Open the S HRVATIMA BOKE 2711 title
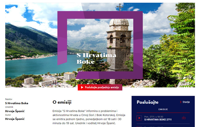 158,120
